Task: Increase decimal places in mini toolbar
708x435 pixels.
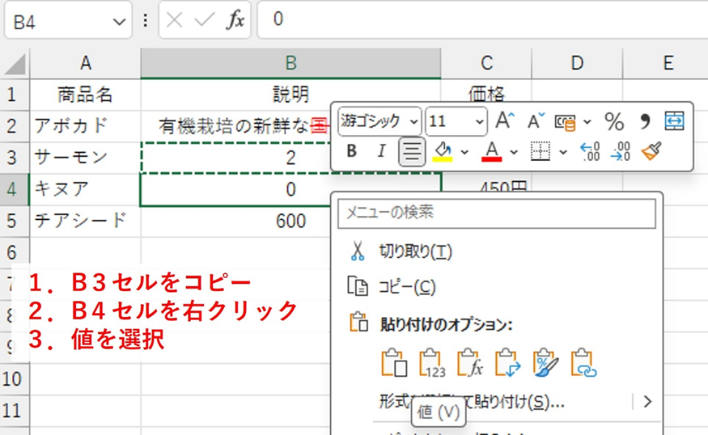Action: pos(590,151)
